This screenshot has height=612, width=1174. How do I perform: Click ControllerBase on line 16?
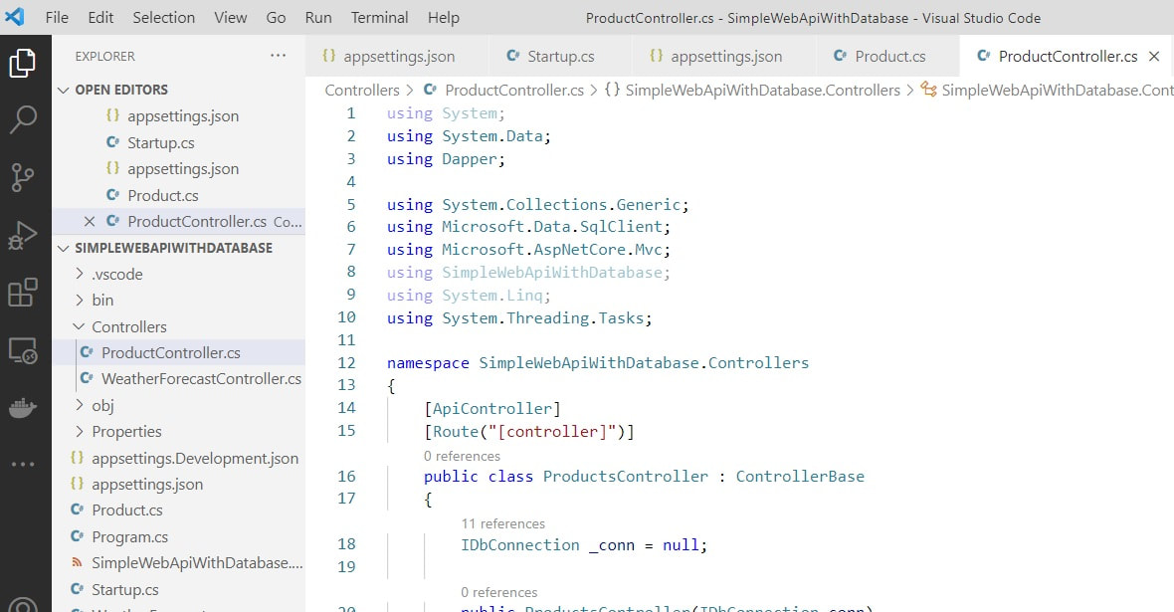click(800, 477)
